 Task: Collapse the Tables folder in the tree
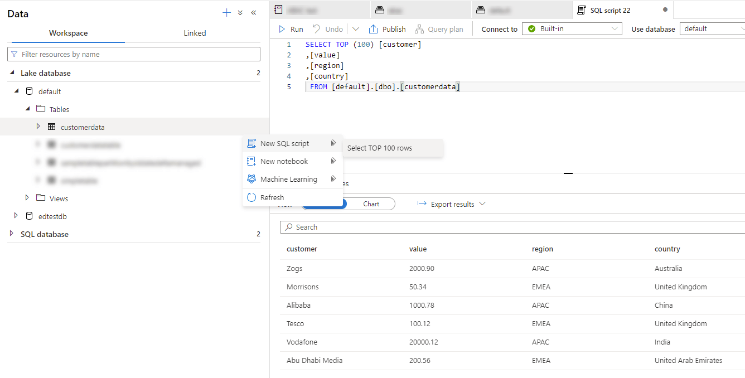(27, 109)
